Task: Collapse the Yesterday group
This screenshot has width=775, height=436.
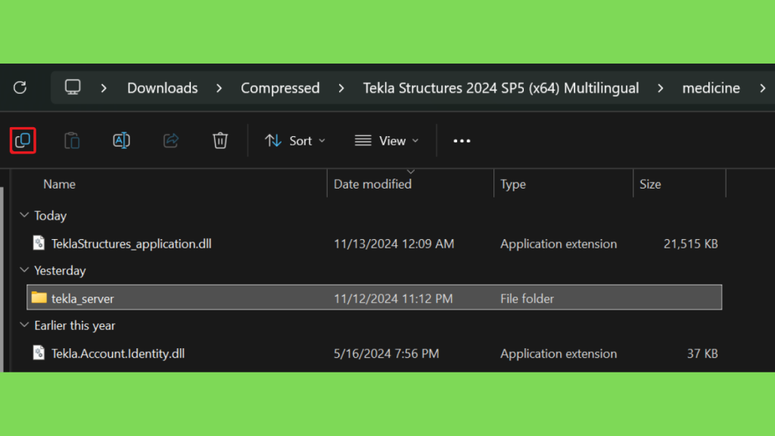Action: (24, 270)
